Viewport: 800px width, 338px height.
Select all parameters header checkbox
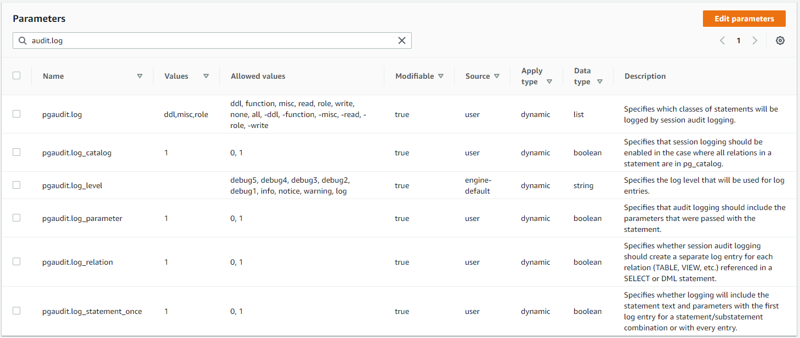point(16,75)
